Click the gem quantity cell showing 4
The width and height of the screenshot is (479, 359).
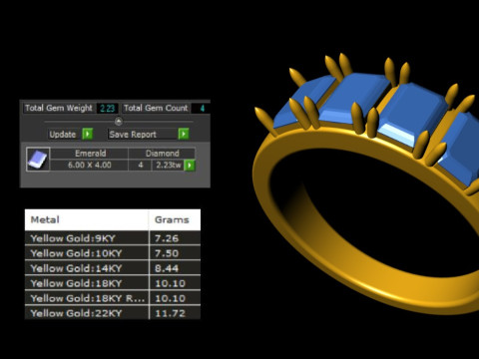[x=141, y=165]
